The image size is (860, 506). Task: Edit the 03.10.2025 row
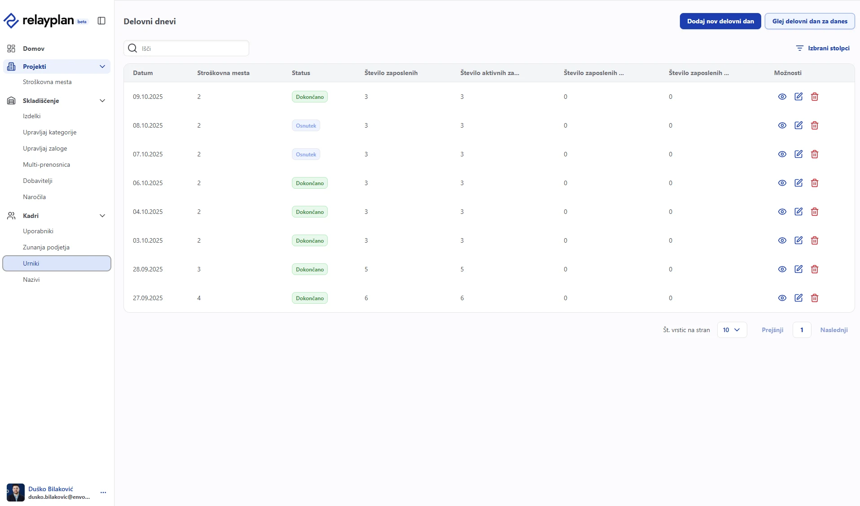click(798, 240)
